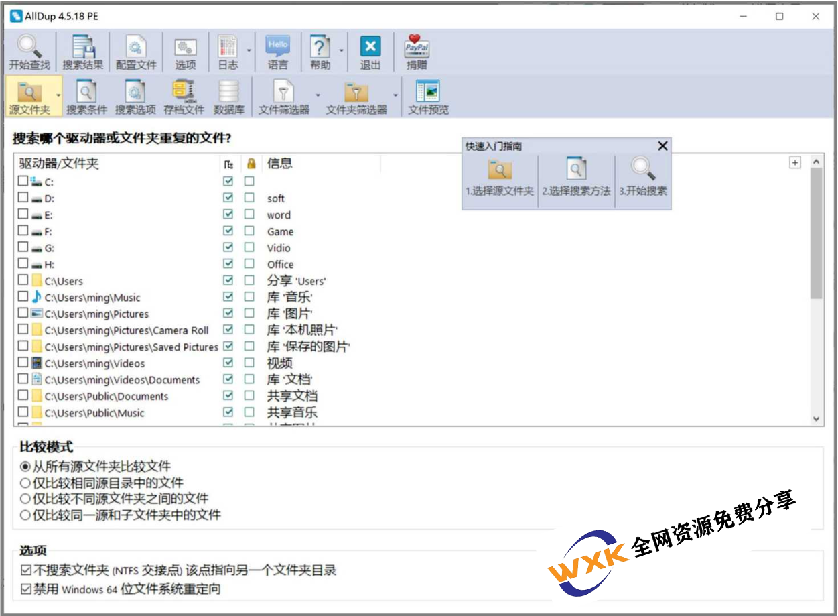Expand the 文件夹筛选器 dropdown arrow
Viewport: 838px width, 616px height.
pyautogui.click(x=395, y=95)
